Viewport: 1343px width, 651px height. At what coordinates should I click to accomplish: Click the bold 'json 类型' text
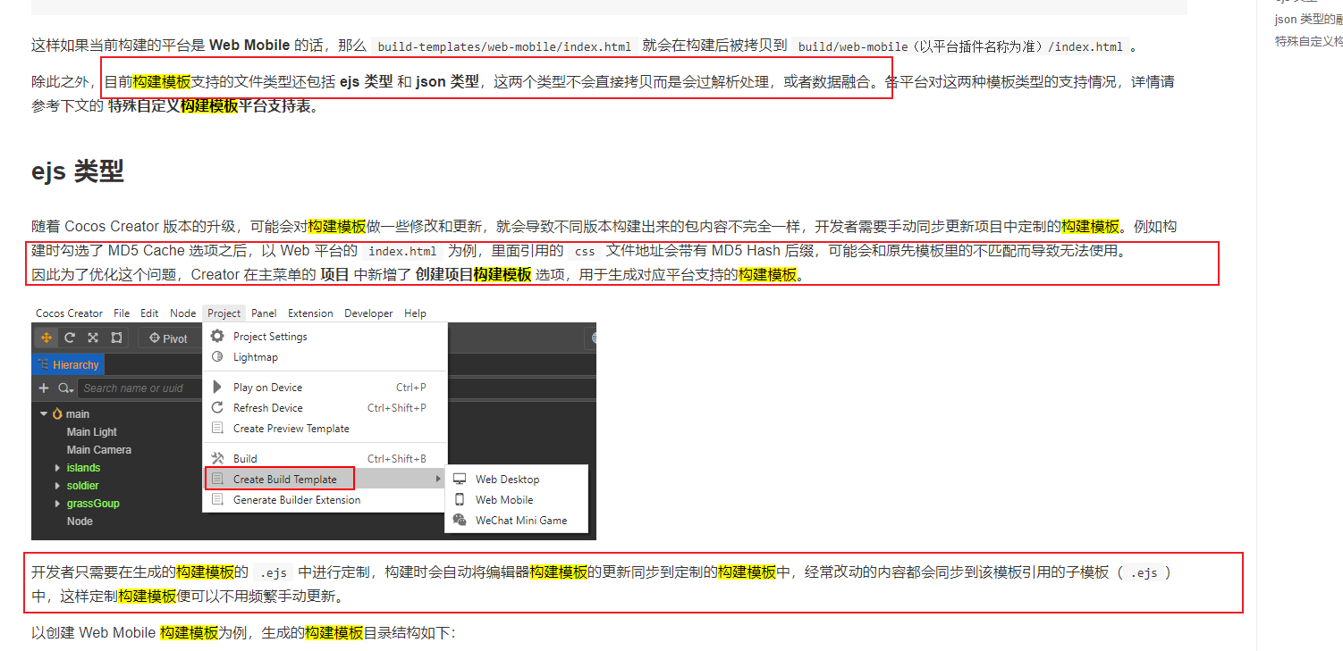click(x=447, y=82)
